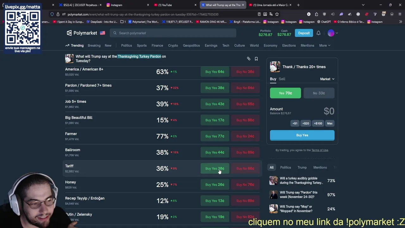
Task: Focus the Polymarket search field
Action: (173, 33)
